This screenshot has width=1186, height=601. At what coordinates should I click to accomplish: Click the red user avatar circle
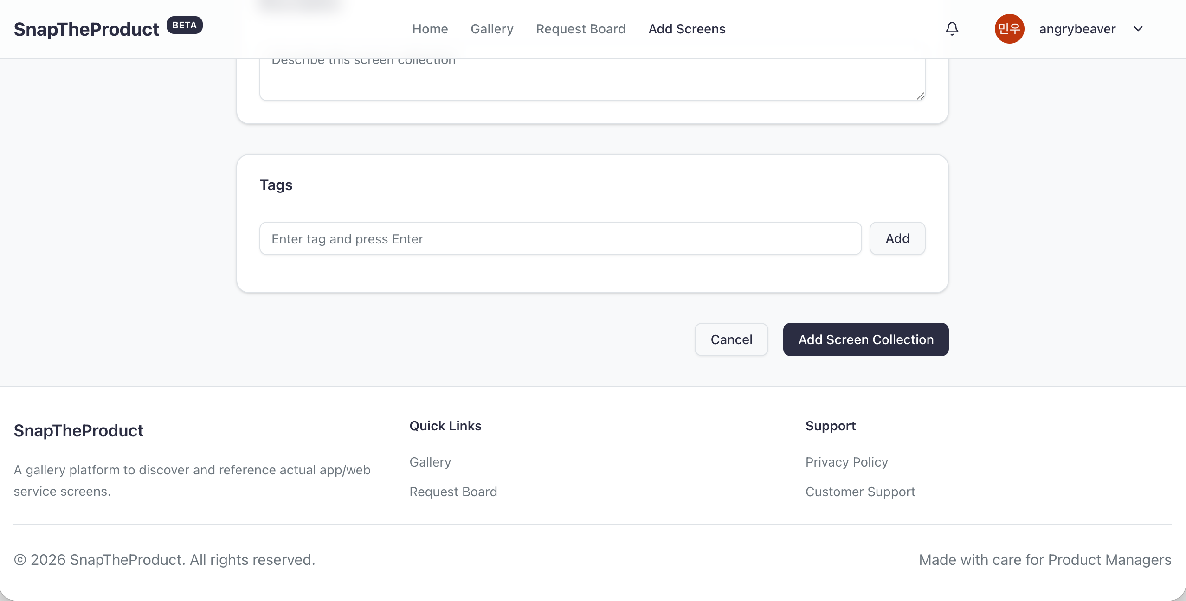1009,29
